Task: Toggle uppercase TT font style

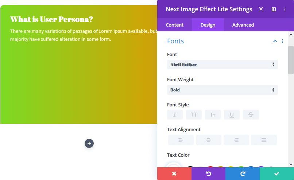Action: [x=194, y=115]
